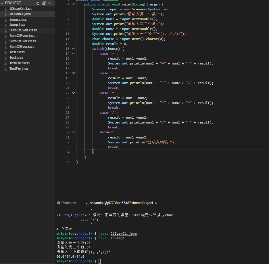
Task: Click the terminal input cursor at the prompt
Action: click(x=99, y=261)
